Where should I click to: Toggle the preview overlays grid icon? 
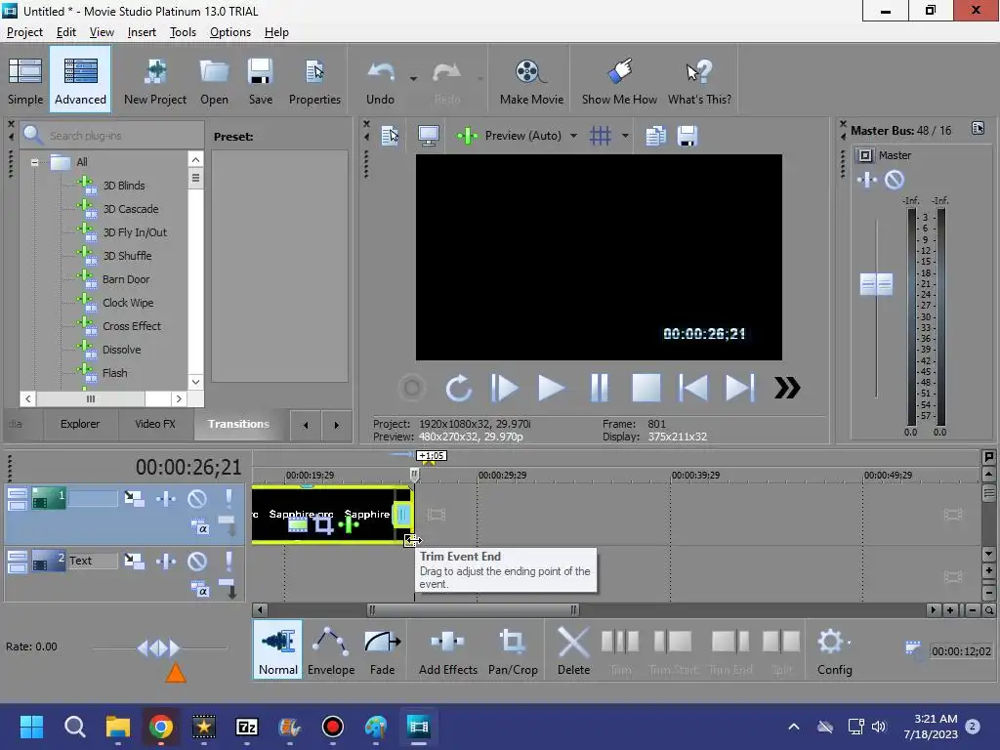click(601, 136)
